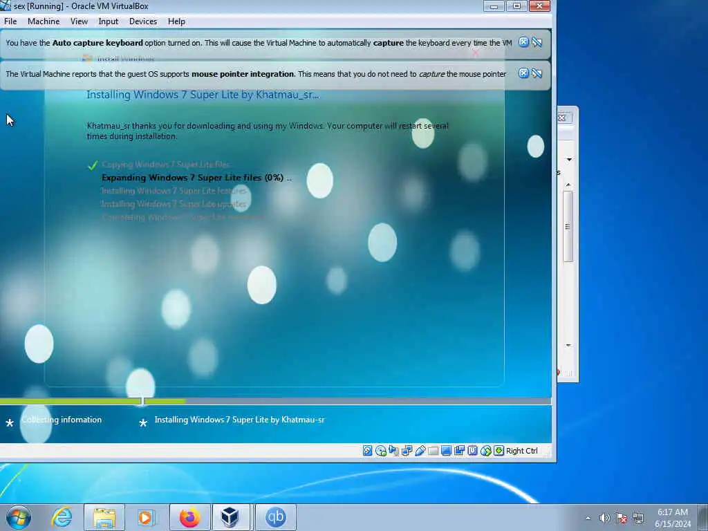Launch Internet Explorer from the taskbar
The height and width of the screenshot is (531, 708).
pyautogui.click(x=62, y=517)
